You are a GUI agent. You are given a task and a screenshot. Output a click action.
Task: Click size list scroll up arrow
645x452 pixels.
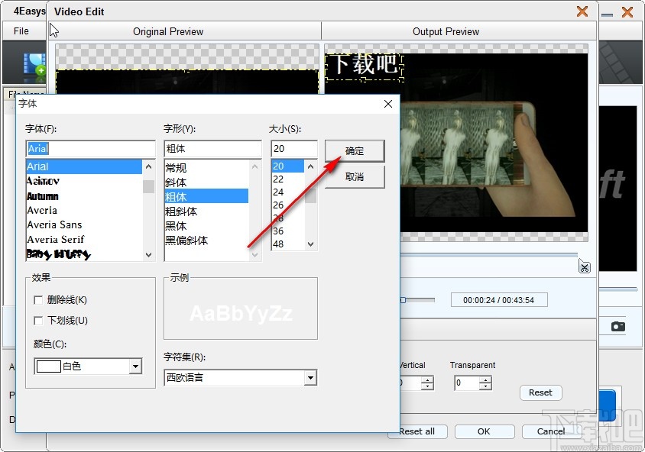[310, 166]
